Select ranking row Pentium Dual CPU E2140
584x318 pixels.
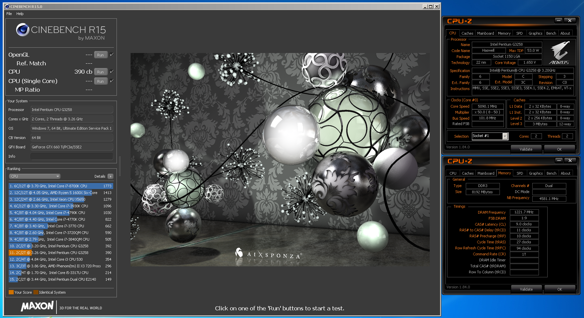coord(61,279)
